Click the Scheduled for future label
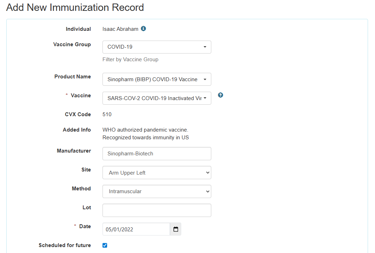The image size is (375, 253). [x=65, y=245]
